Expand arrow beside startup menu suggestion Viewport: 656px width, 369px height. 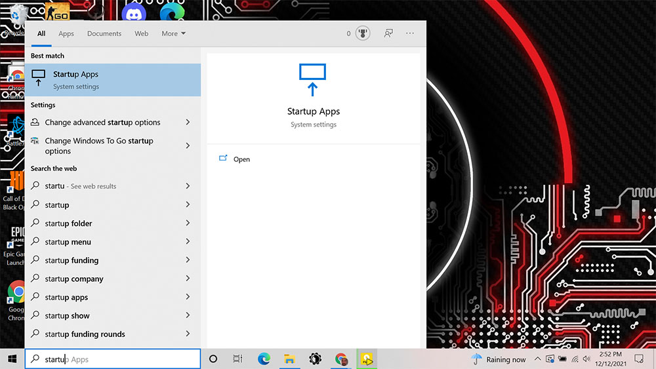188,241
